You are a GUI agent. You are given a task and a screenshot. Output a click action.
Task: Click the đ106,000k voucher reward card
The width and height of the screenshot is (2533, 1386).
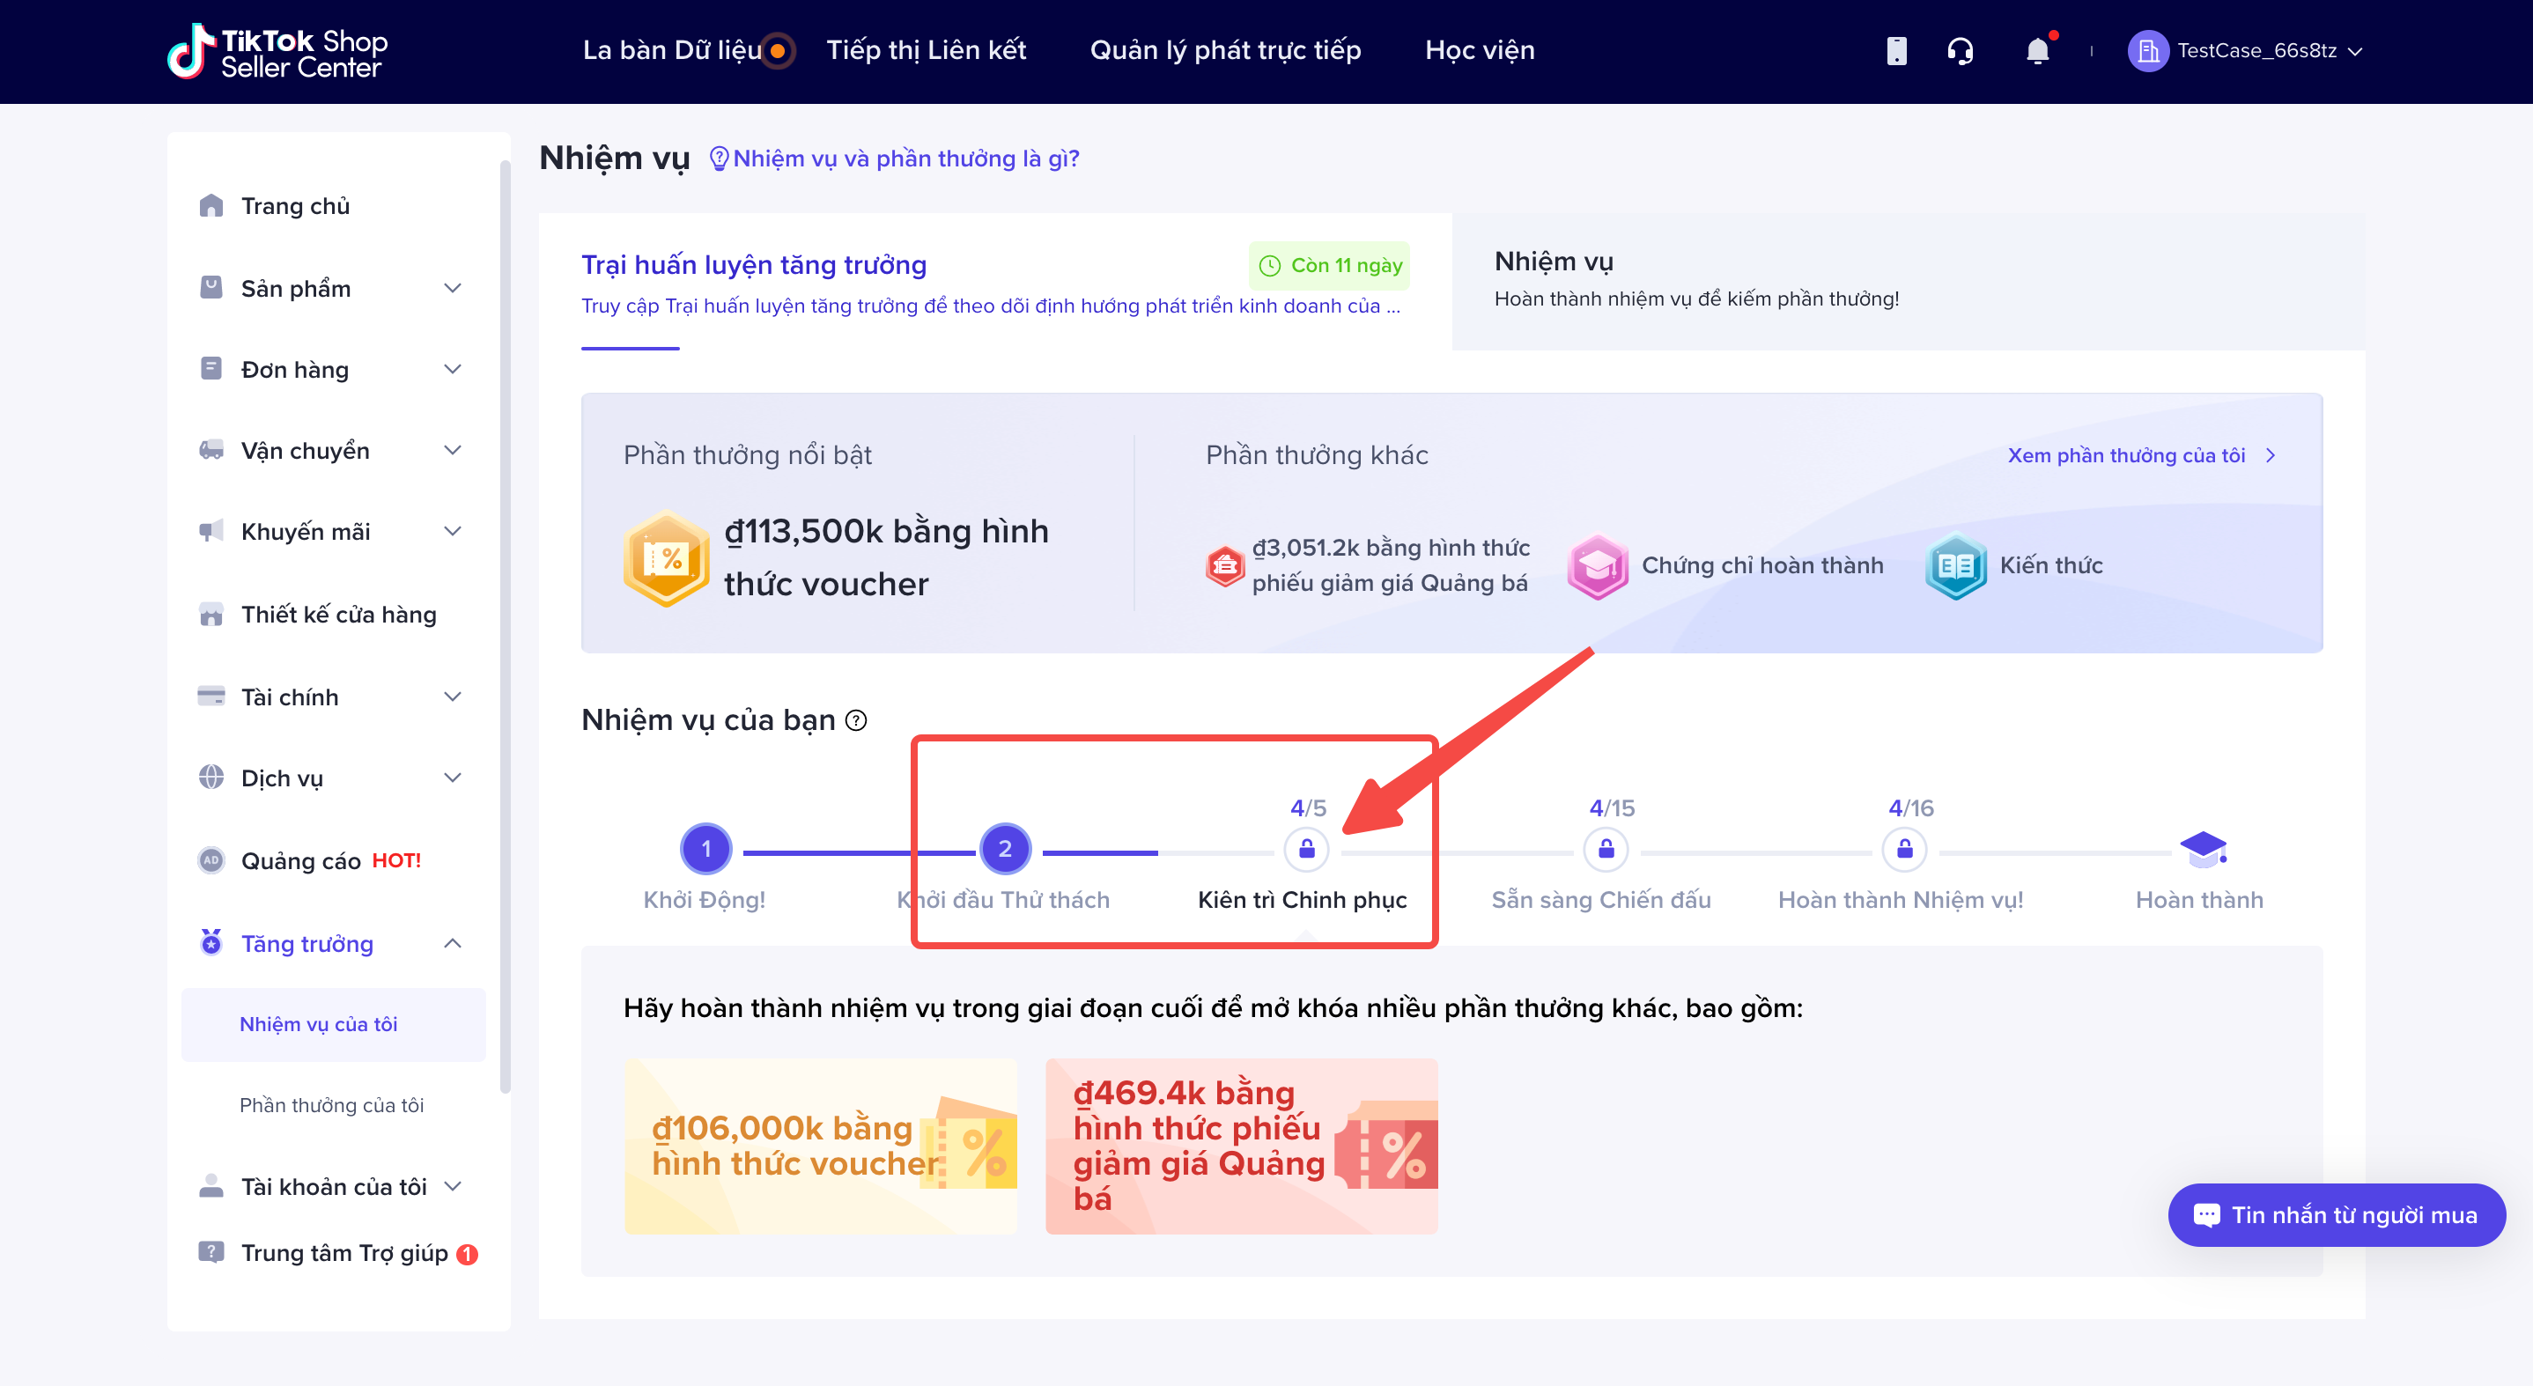click(820, 1146)
